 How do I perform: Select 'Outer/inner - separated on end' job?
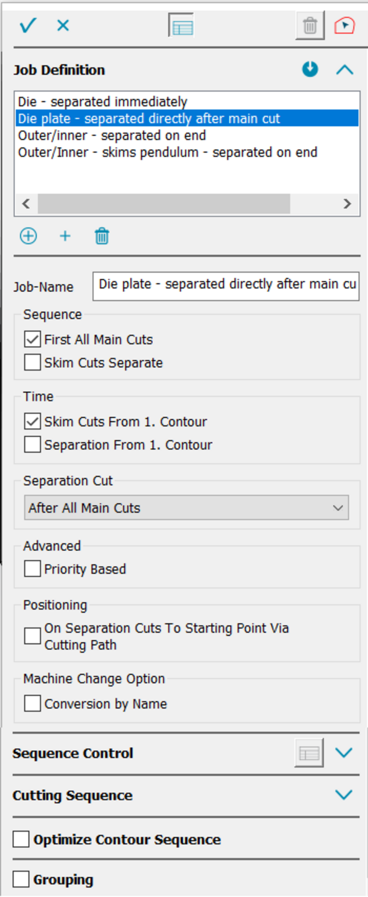pos(112,135)
